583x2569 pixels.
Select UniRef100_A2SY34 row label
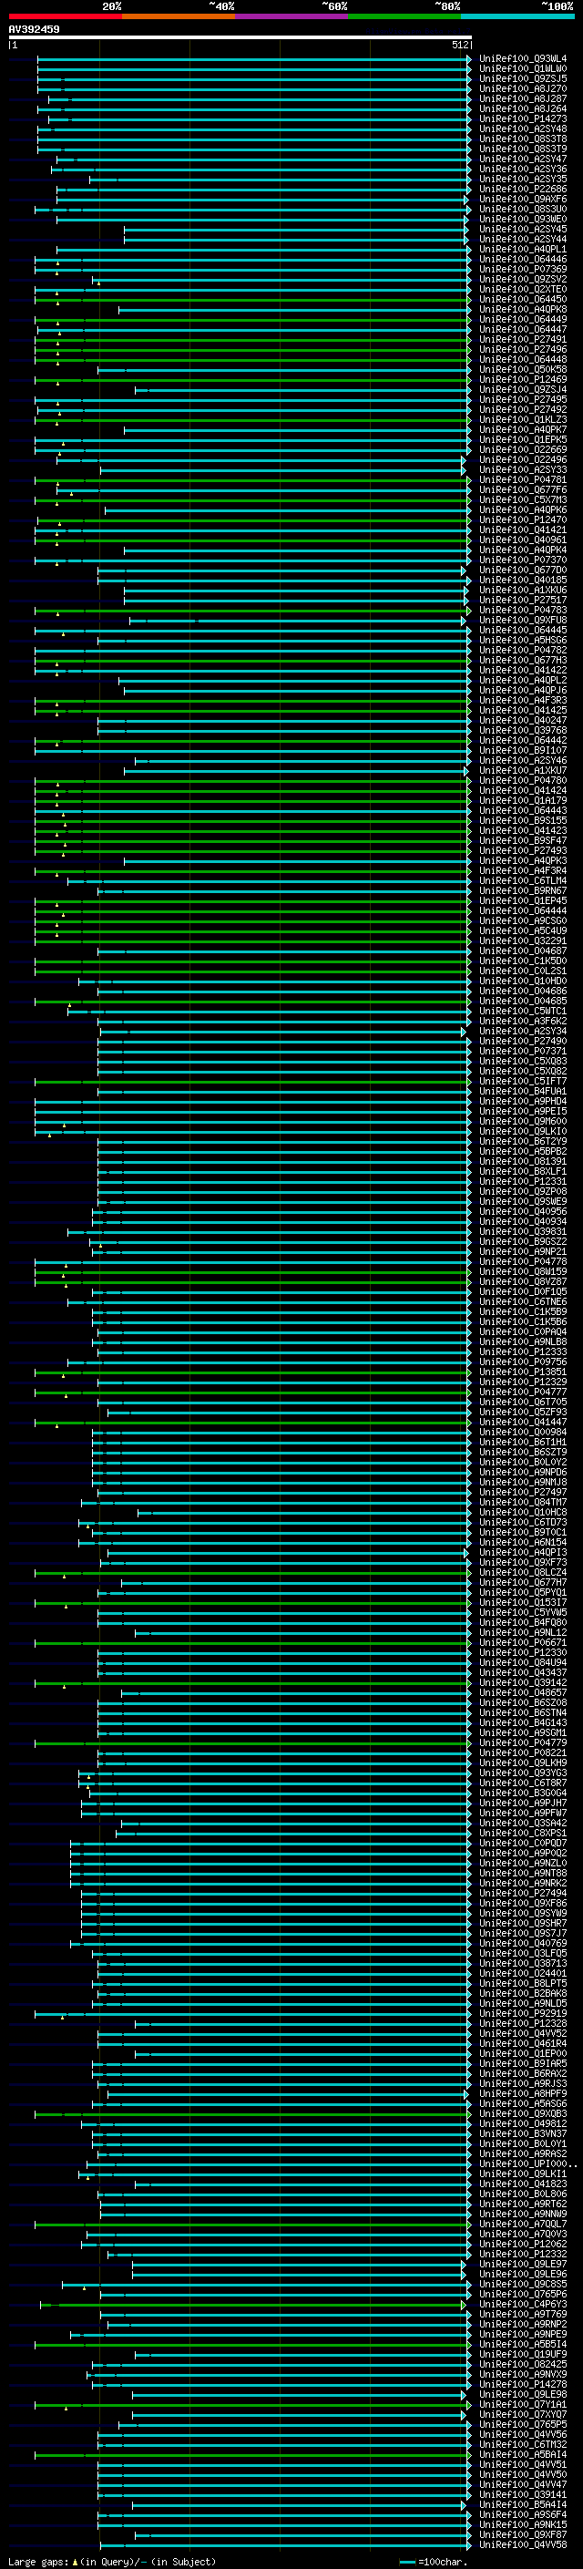pyautogui.click(x=523, y=1032)
